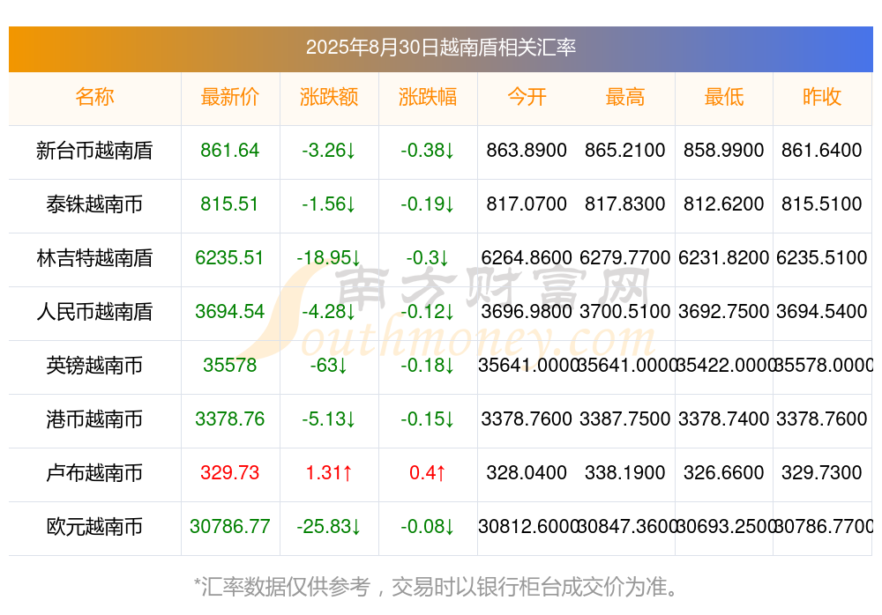Click the row name '人民币越南盾'
882x615 pixels.
[x=94, y=311]
